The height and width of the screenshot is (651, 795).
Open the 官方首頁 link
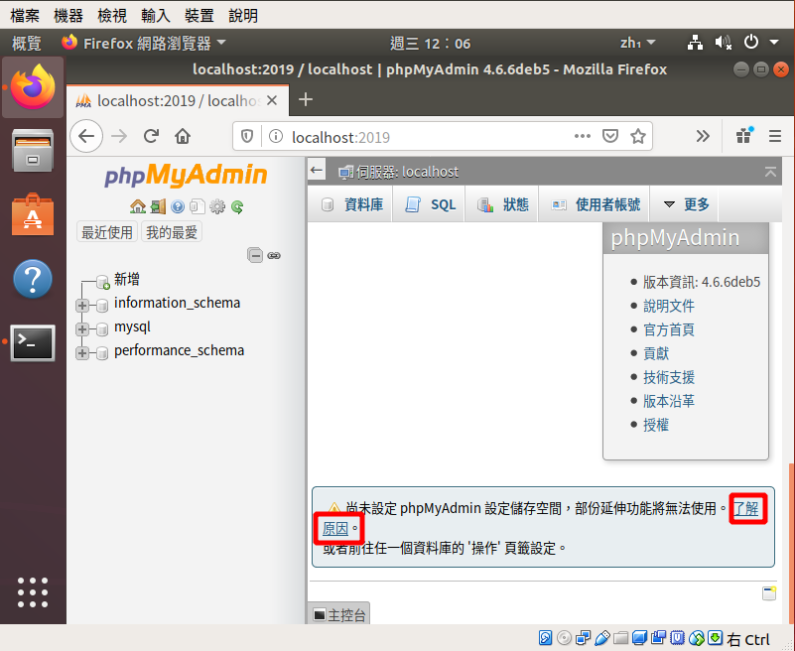coord(669,329)
